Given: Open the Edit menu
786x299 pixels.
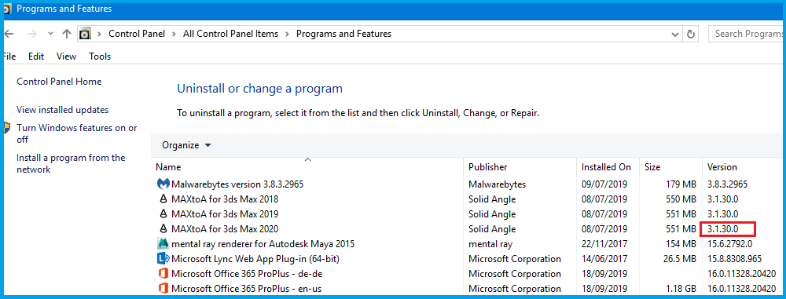Looking at the screenshot, I should (x=36, y=57).
